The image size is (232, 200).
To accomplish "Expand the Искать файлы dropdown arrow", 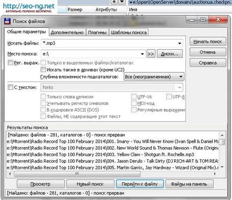I will click(180, 43).
